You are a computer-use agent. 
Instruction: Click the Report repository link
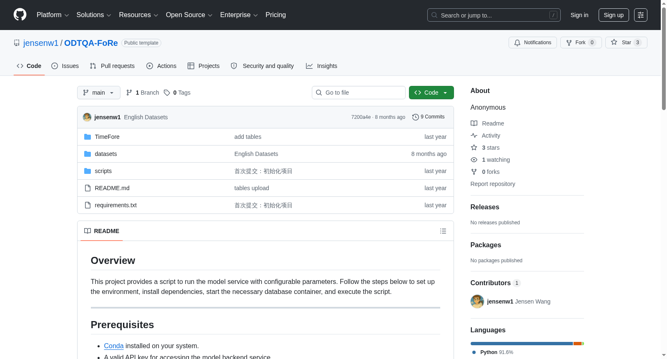(x=493, y=184)
